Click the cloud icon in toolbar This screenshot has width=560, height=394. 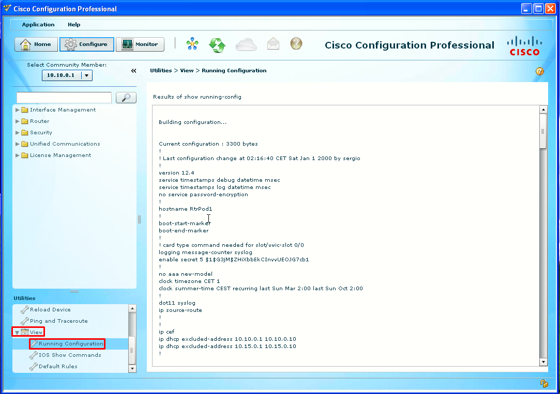point(246,44)
